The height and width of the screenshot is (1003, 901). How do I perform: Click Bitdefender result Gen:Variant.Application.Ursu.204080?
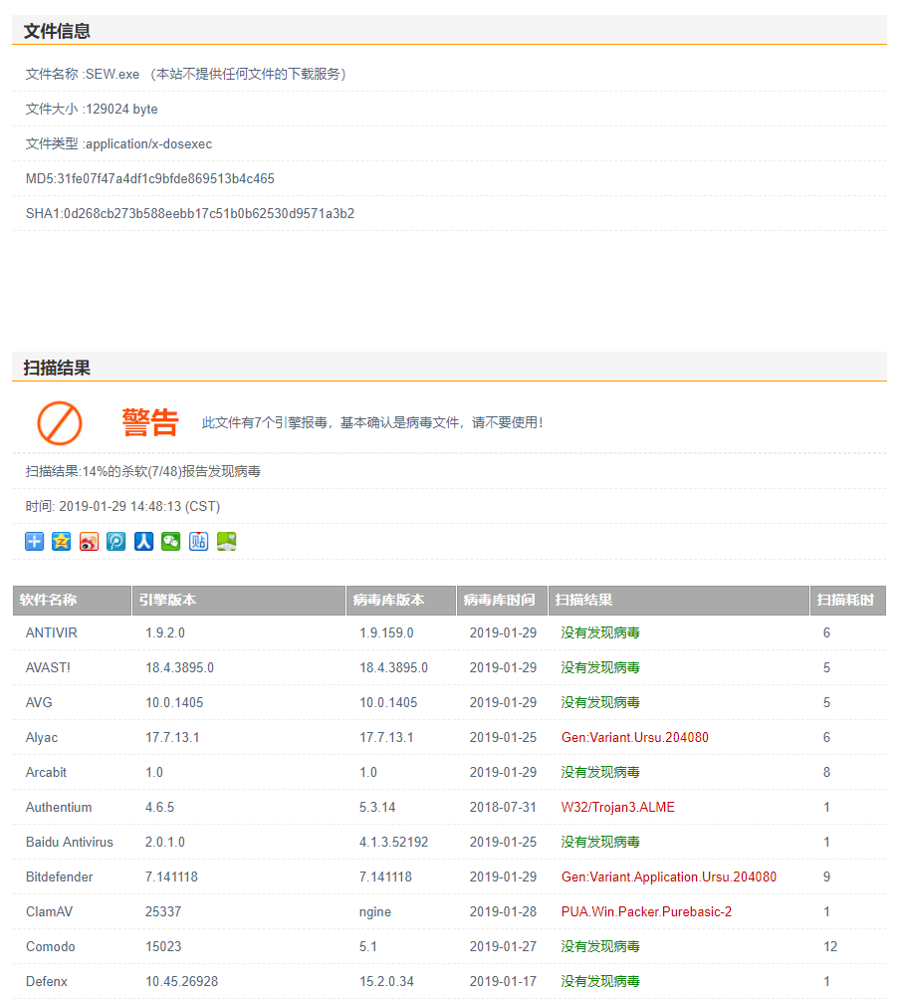pos(669,877)
